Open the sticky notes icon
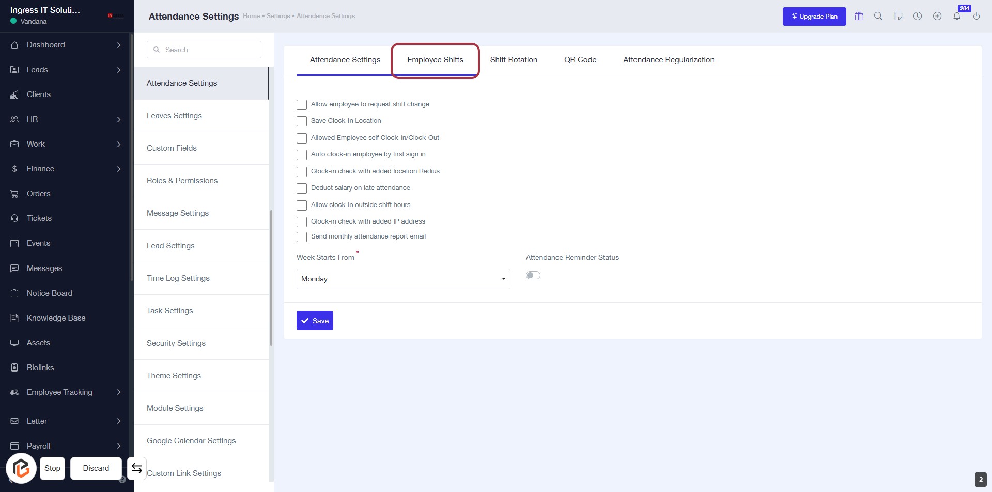Viewport: 992px width, 492px height. (898, 16)
